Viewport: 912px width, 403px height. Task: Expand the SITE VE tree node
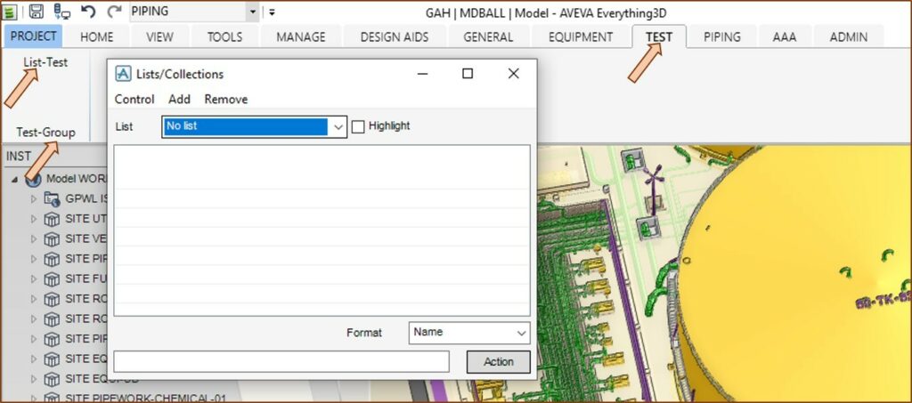33,239
